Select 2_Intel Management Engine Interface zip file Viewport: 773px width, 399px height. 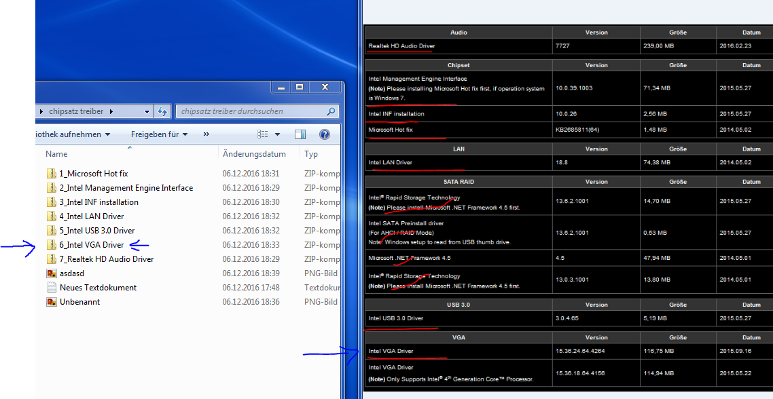point(126,188)
